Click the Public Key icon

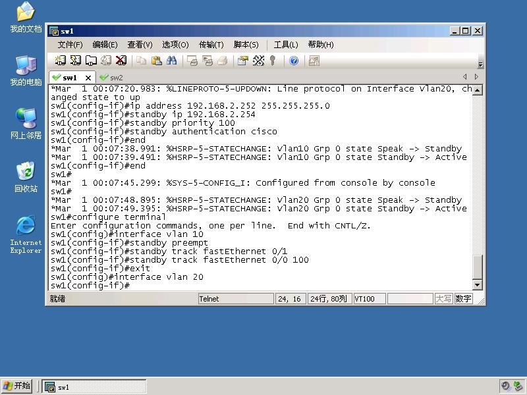(x=273, y=61)
